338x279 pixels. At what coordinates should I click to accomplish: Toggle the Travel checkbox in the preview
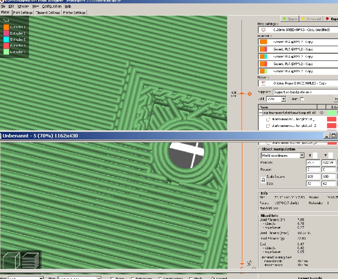point(113,278)
